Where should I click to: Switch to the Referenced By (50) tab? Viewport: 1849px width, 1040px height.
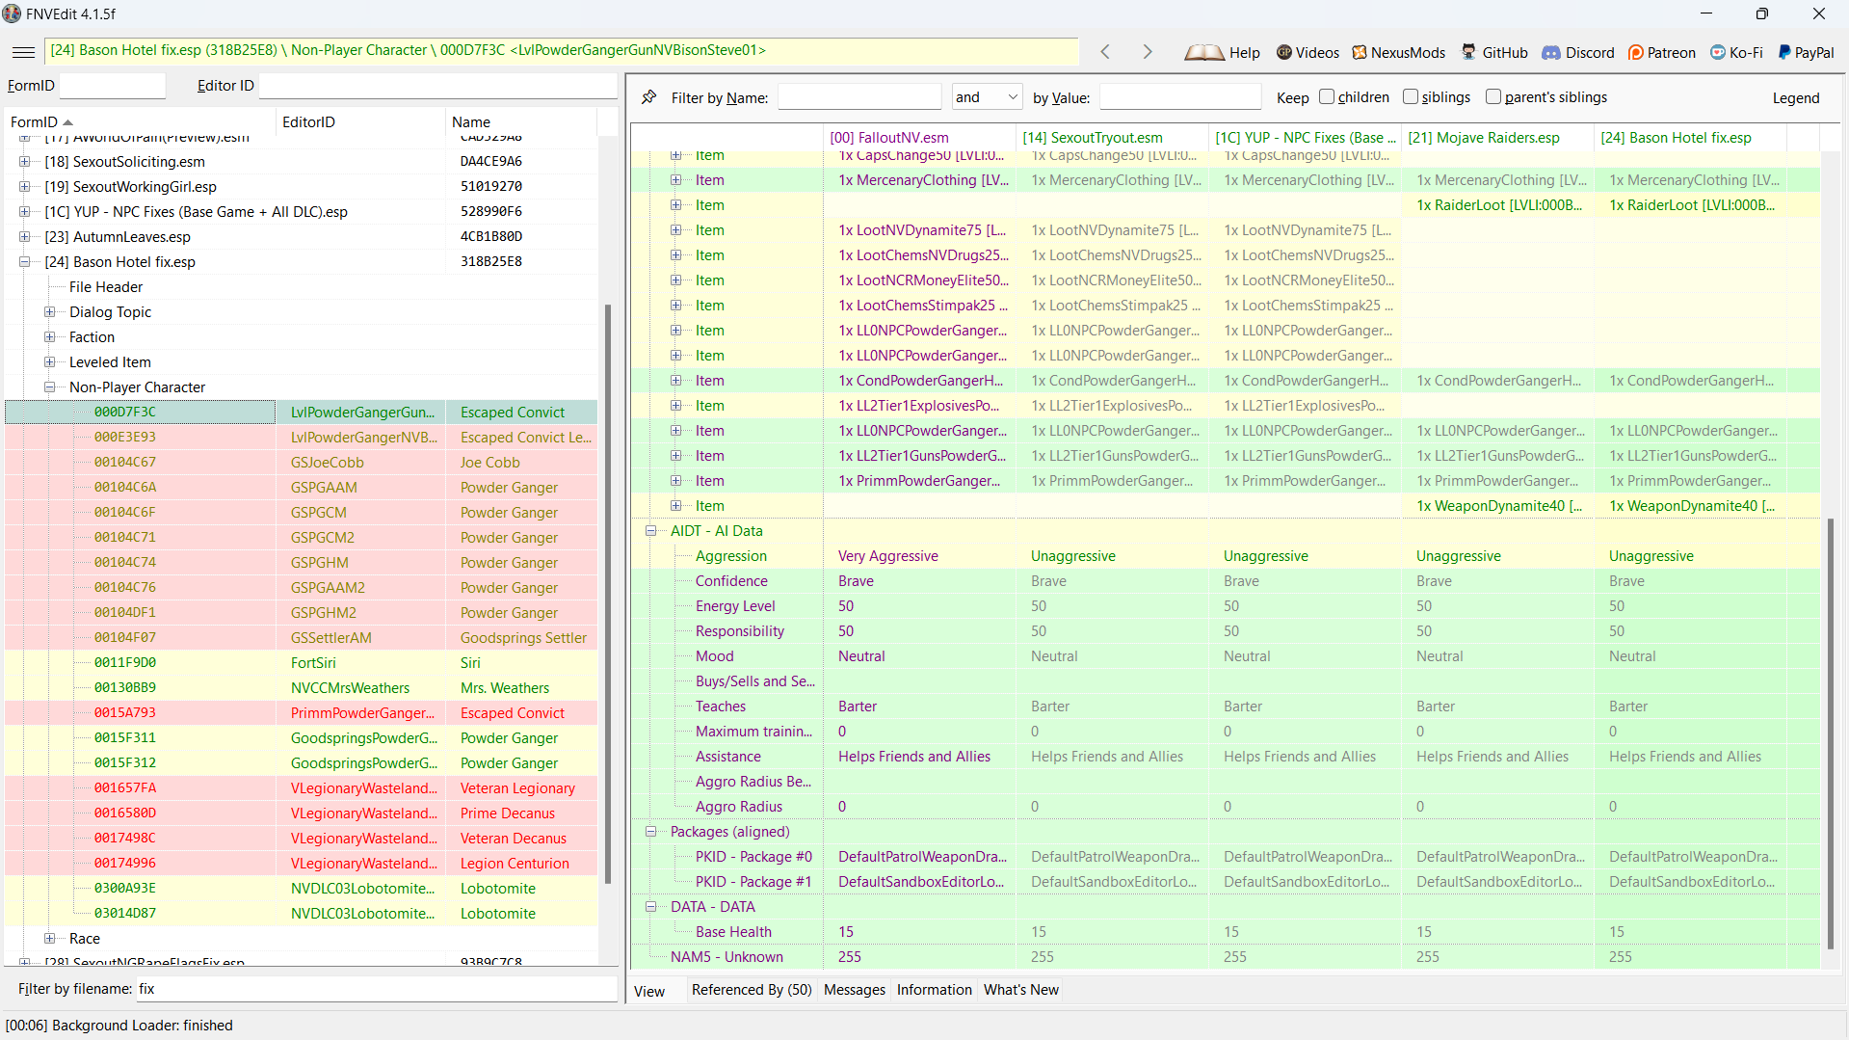pos(752,990)
